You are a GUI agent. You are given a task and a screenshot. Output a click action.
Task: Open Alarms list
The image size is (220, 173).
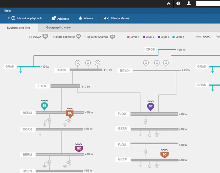[88, 18]
